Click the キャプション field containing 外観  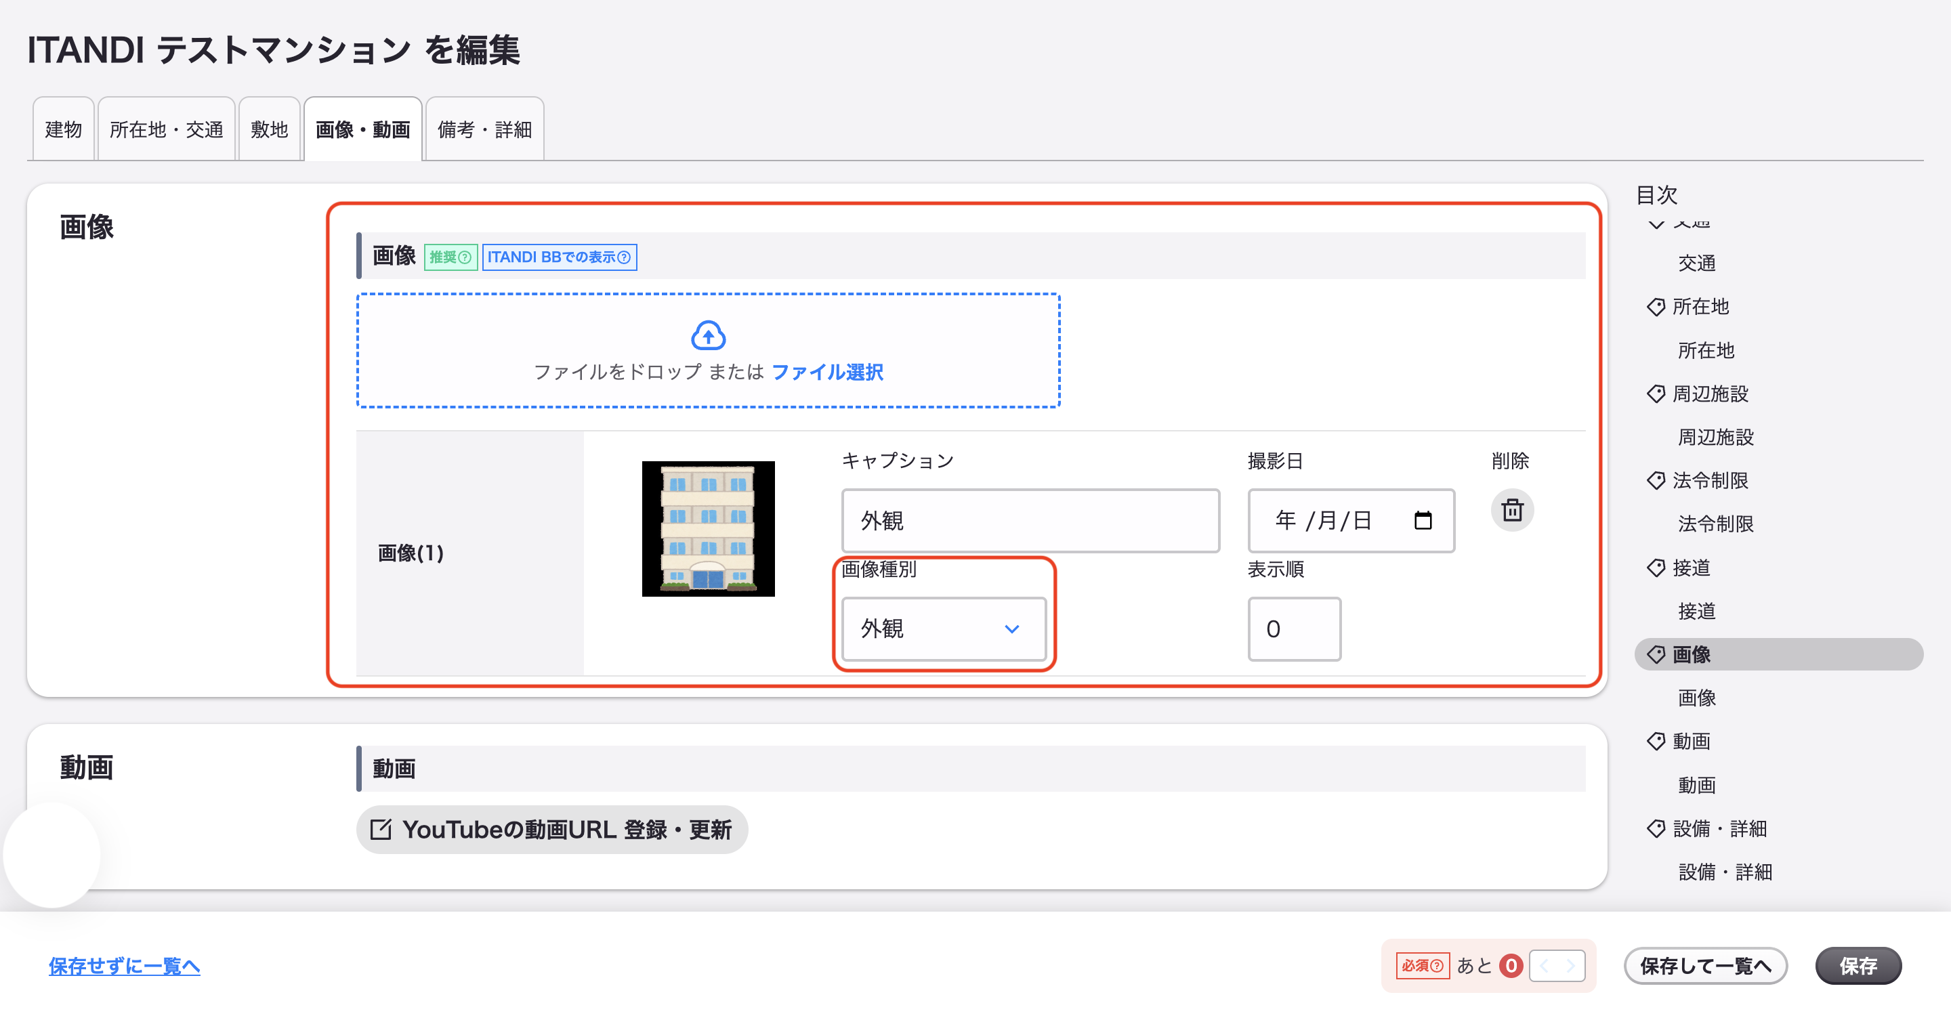pyautogui.click(x=1030, y=521)
